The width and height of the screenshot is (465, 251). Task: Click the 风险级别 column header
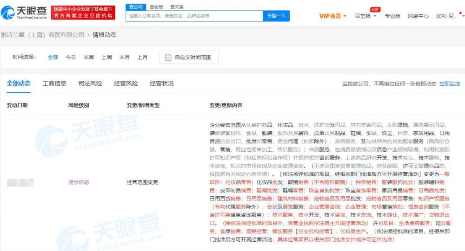78,105
